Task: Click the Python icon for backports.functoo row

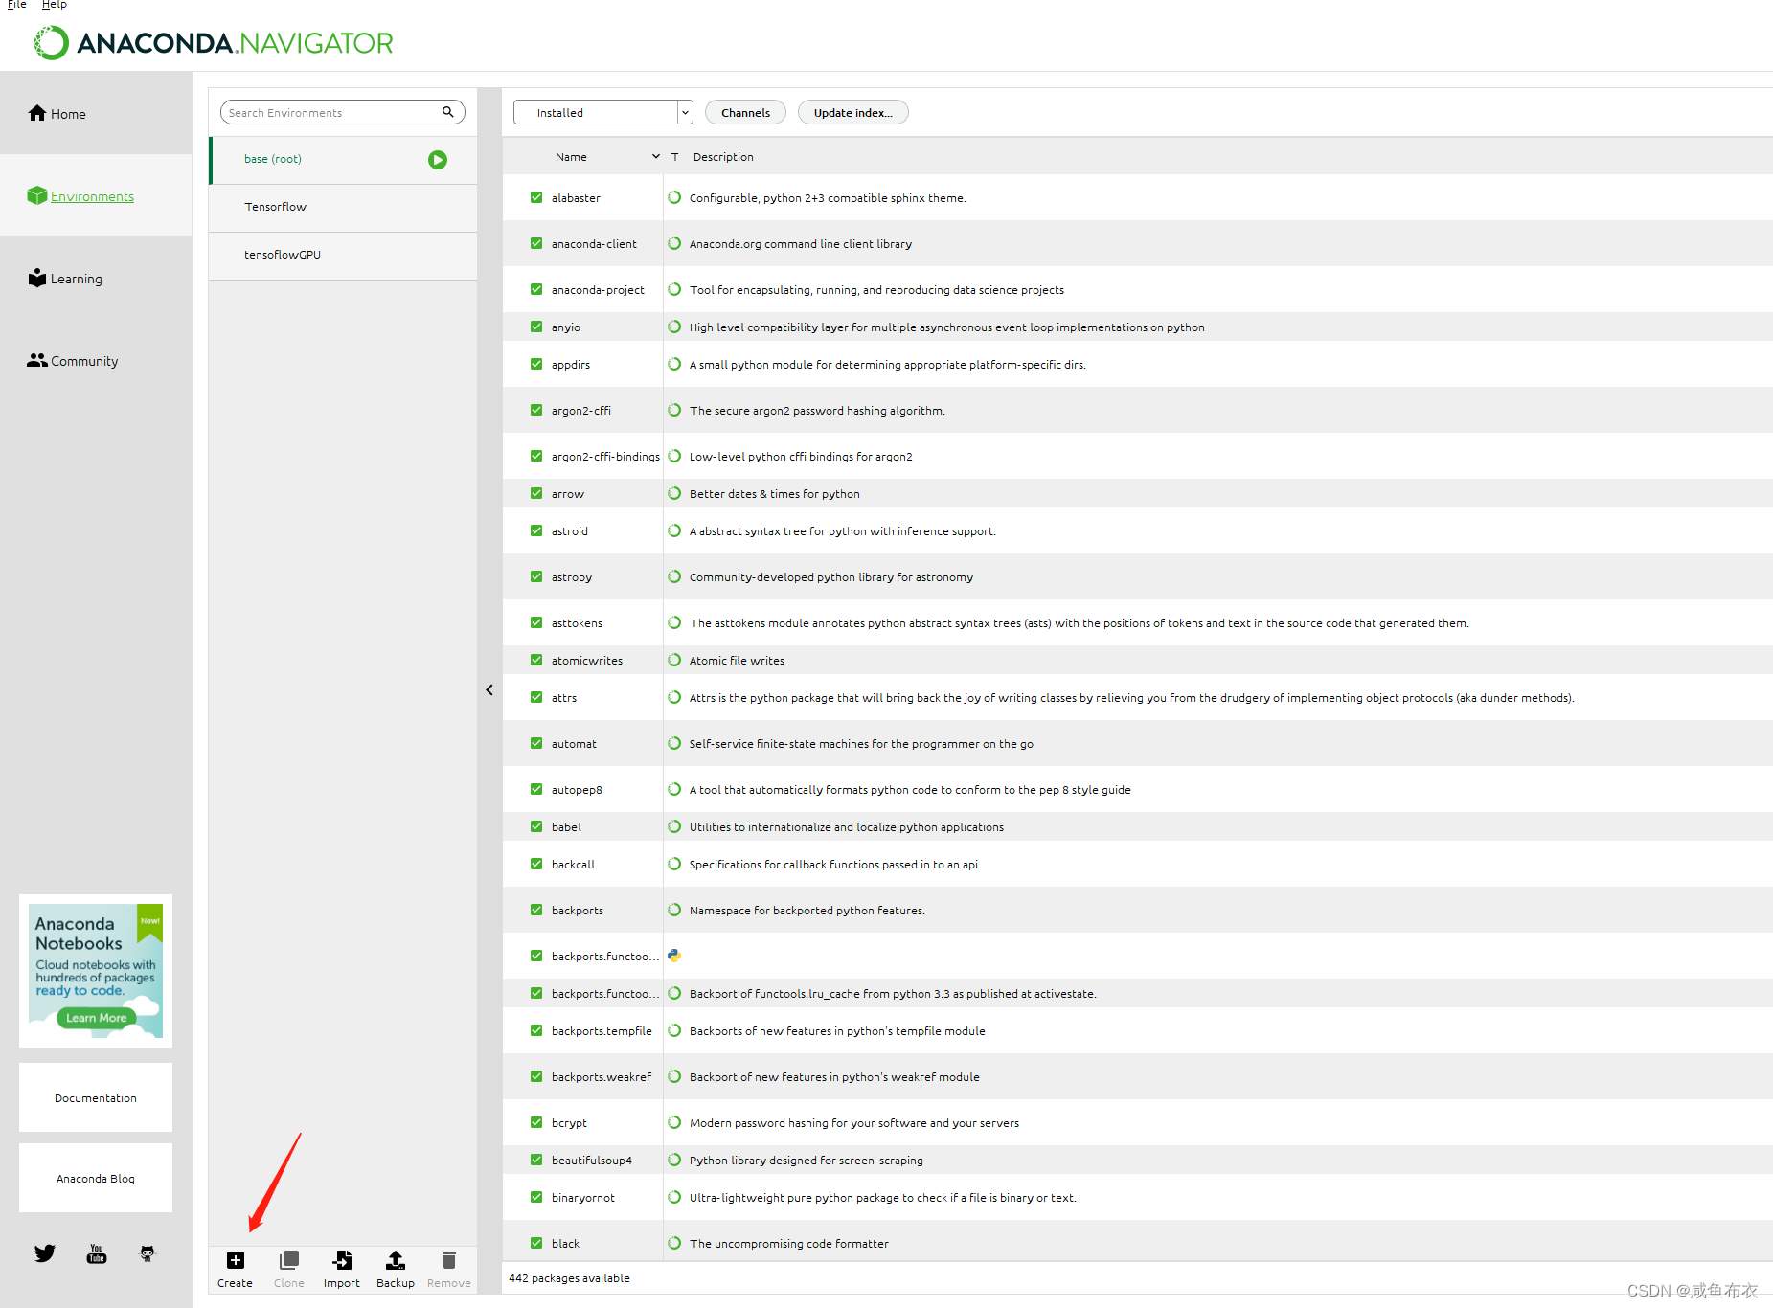Action: click(x=674, y=956)
